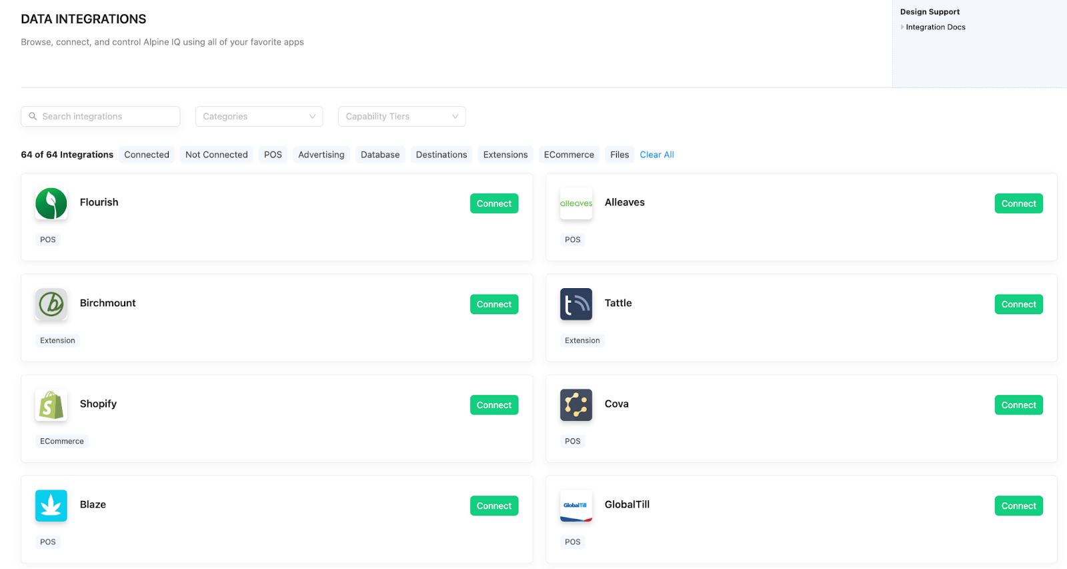Click the Extension tag on Birchmount card
Image resolution: width=1067 pixels, height=569 pixels.
click(57, 340)
